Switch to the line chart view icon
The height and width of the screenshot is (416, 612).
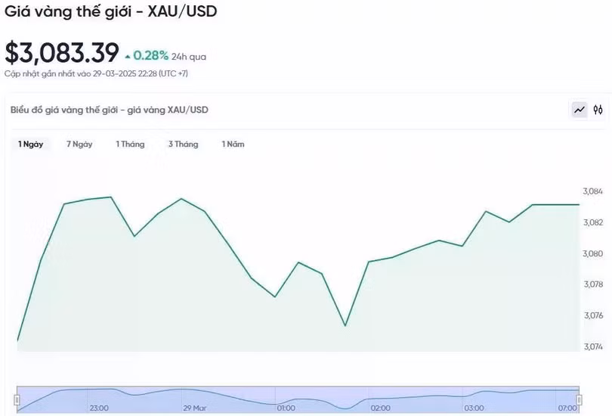pos(580,110)
